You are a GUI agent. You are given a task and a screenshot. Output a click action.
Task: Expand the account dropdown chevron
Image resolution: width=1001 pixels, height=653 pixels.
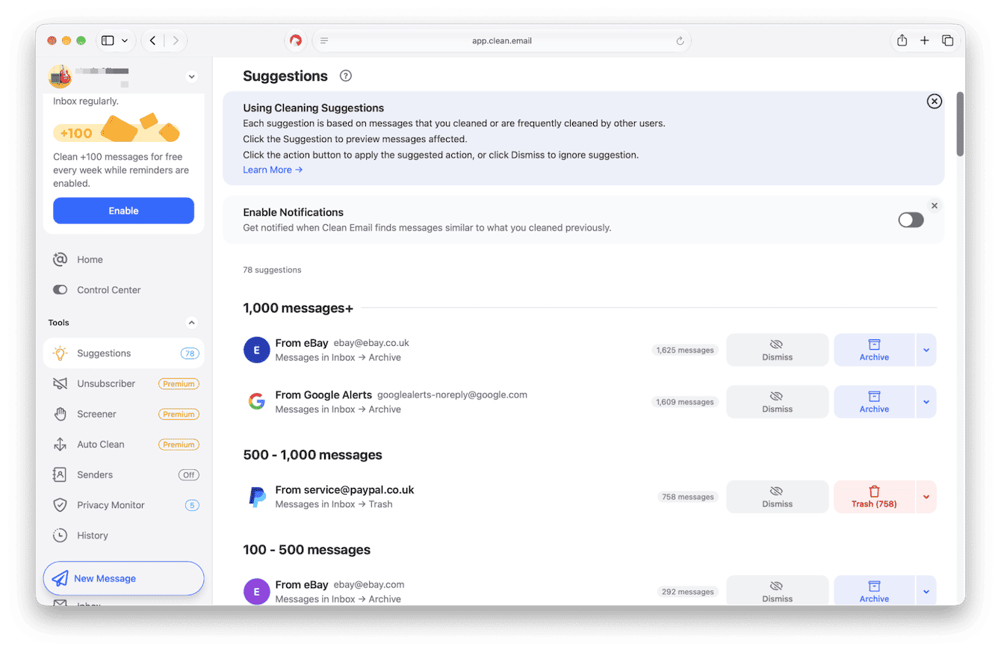(x=191, y=76)
